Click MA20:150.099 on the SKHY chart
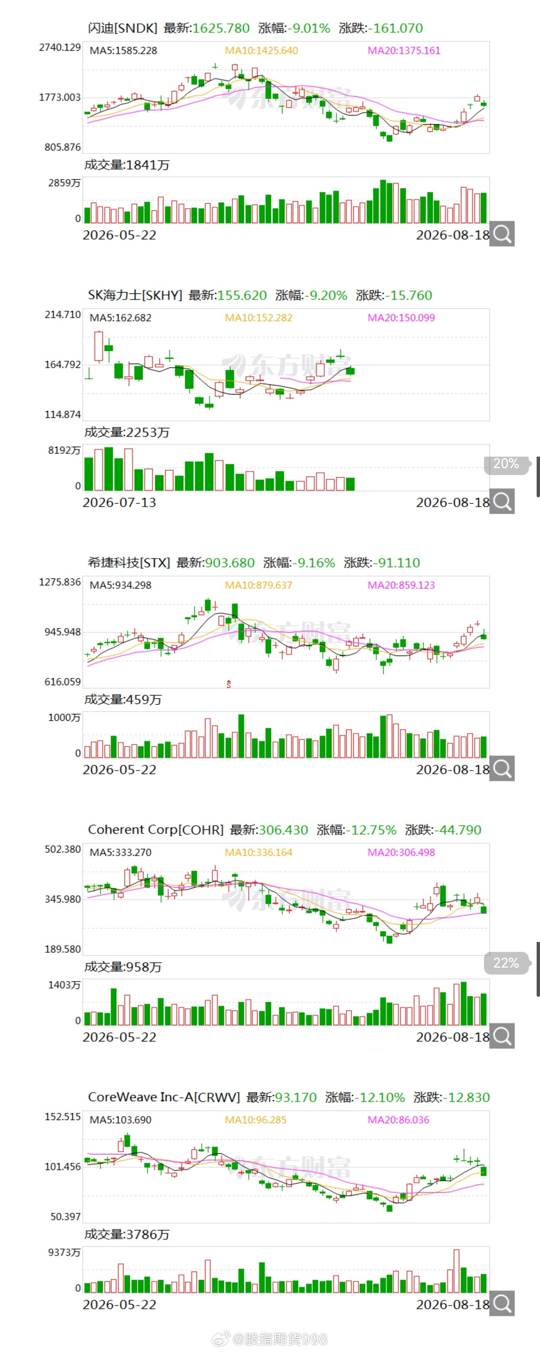Screen dimensions: 540x1352 (x=402, y=317)
